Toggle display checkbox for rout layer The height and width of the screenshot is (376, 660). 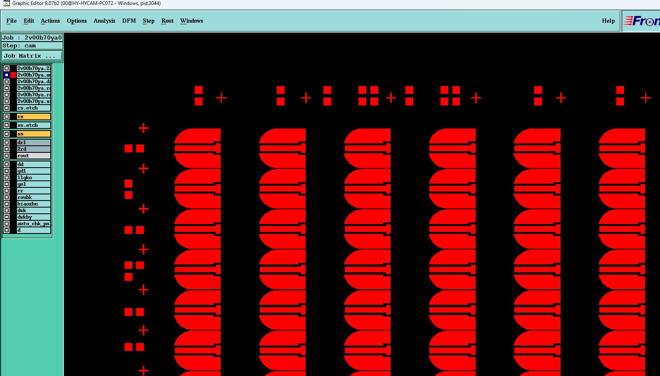[x=7, y=156]
